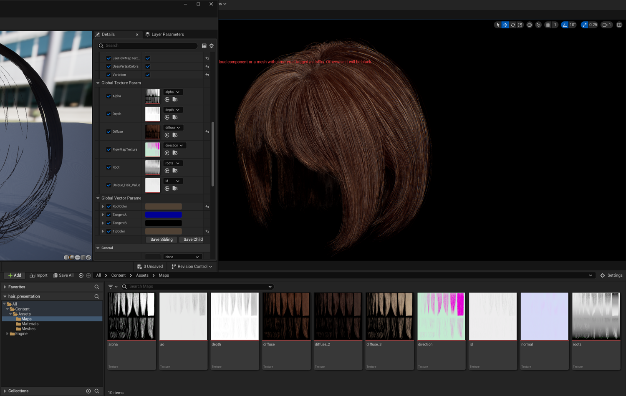Select the scale tool in viewport toolbar
Screen dimensions: 626x396
point(520,25)
